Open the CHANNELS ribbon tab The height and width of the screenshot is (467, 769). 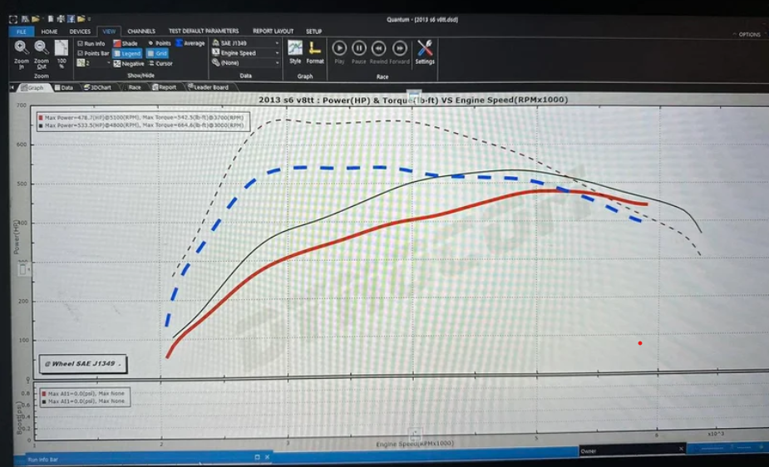coord(141,31)
